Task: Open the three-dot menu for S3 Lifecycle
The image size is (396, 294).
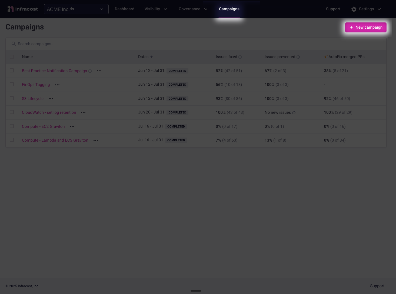Action: pos(51,99)
